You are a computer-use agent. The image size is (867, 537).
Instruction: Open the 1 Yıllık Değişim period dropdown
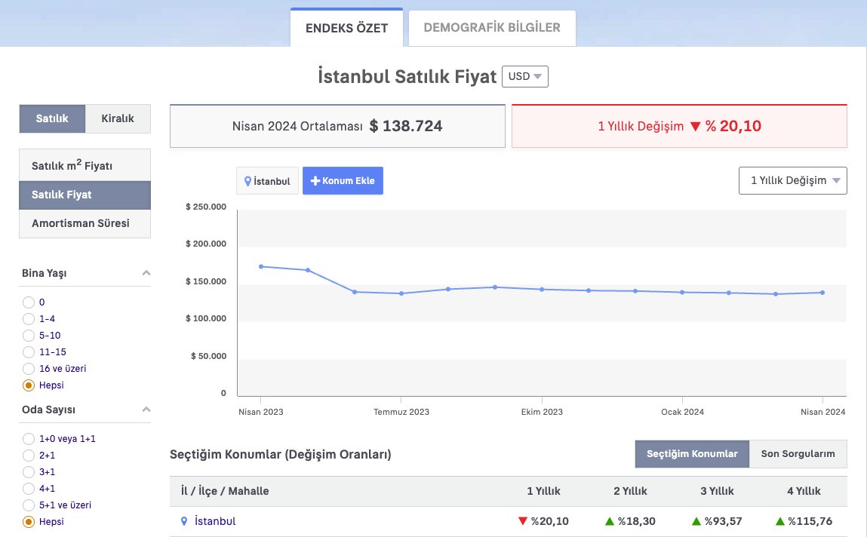792,181
